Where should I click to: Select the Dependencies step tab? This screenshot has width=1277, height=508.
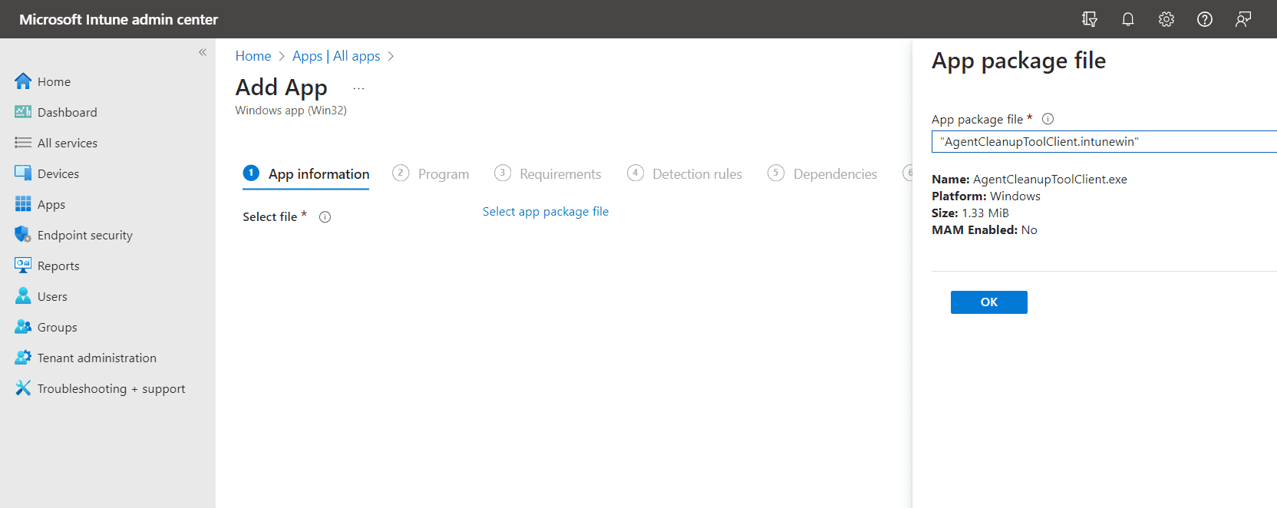click(x=822, y=174)
